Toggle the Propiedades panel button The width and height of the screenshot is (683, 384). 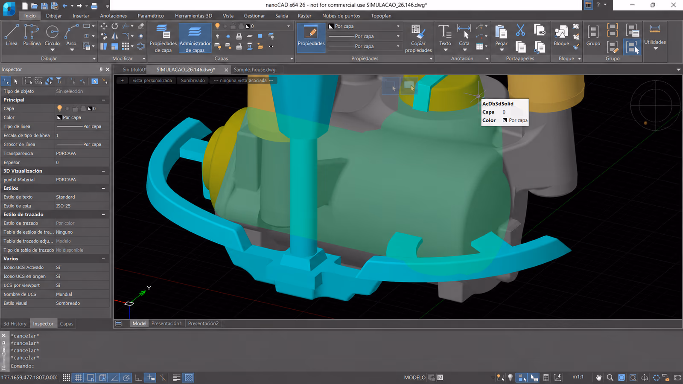pos(311,38)
